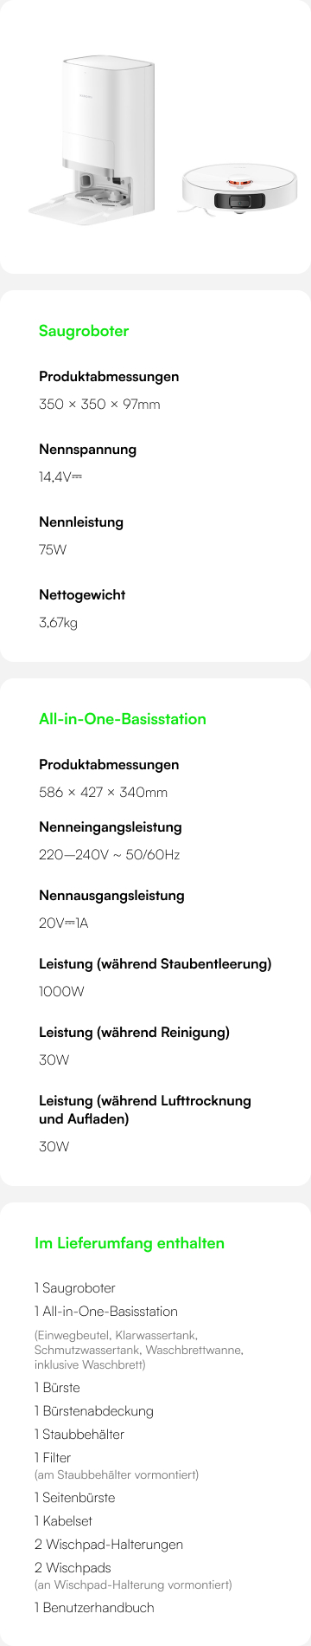Click the Im Lieferumfang enthalten heading
311x1646 pixels.
(x=130, y=1243)
